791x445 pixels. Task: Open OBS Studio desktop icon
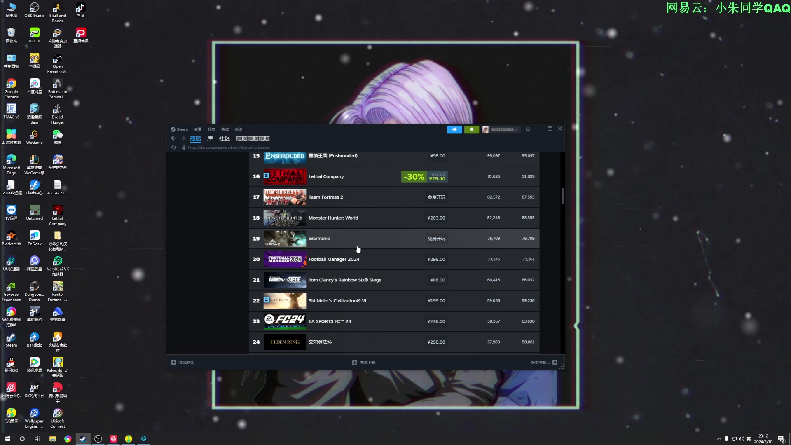[x=35, y=11]
